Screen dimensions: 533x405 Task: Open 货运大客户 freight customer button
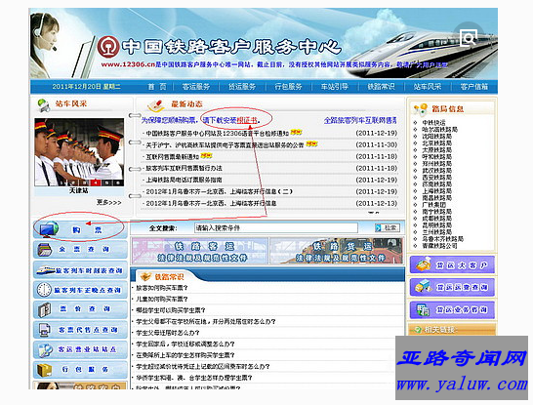coord(452,265)
